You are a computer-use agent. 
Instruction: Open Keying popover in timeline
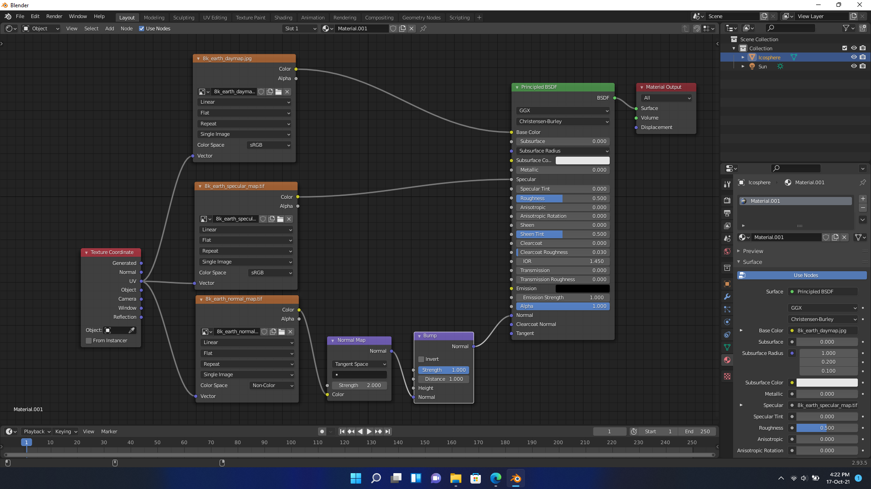[66, 431]
